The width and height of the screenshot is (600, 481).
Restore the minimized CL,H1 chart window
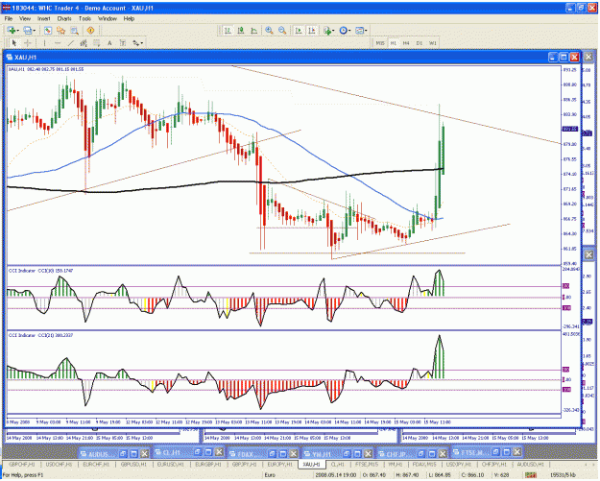198,452
